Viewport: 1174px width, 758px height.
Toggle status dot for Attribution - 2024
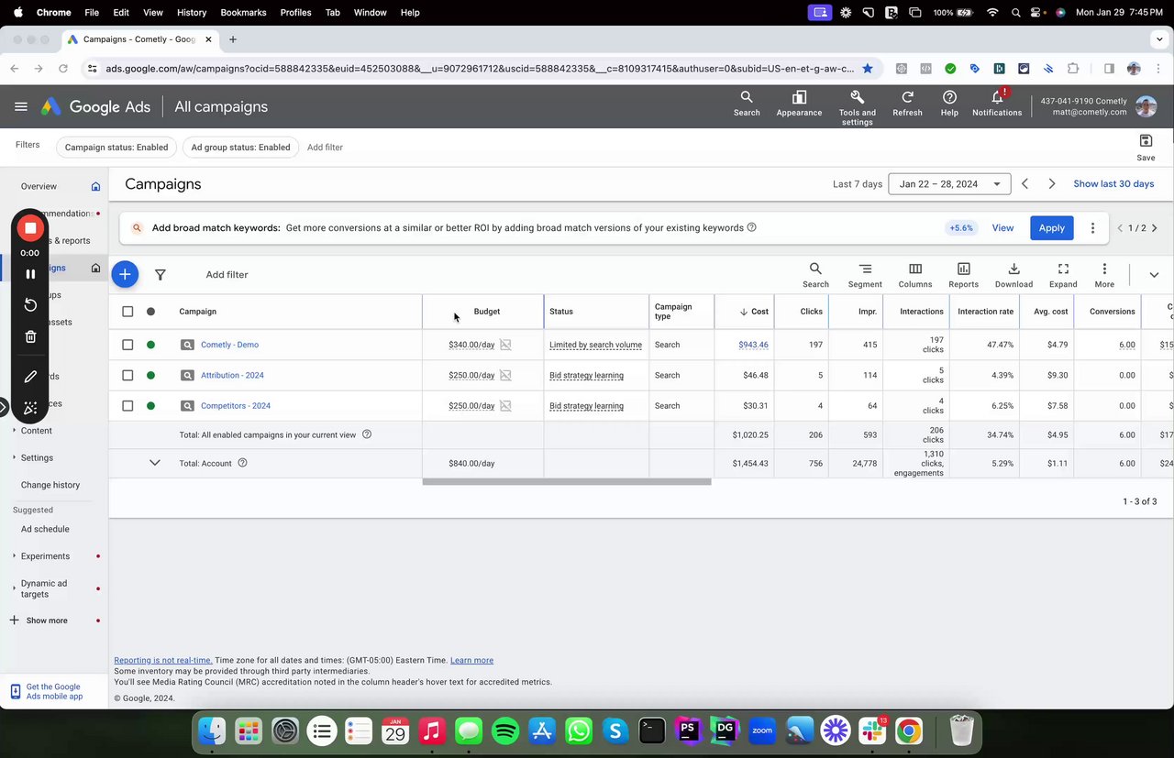coord(150,375)
